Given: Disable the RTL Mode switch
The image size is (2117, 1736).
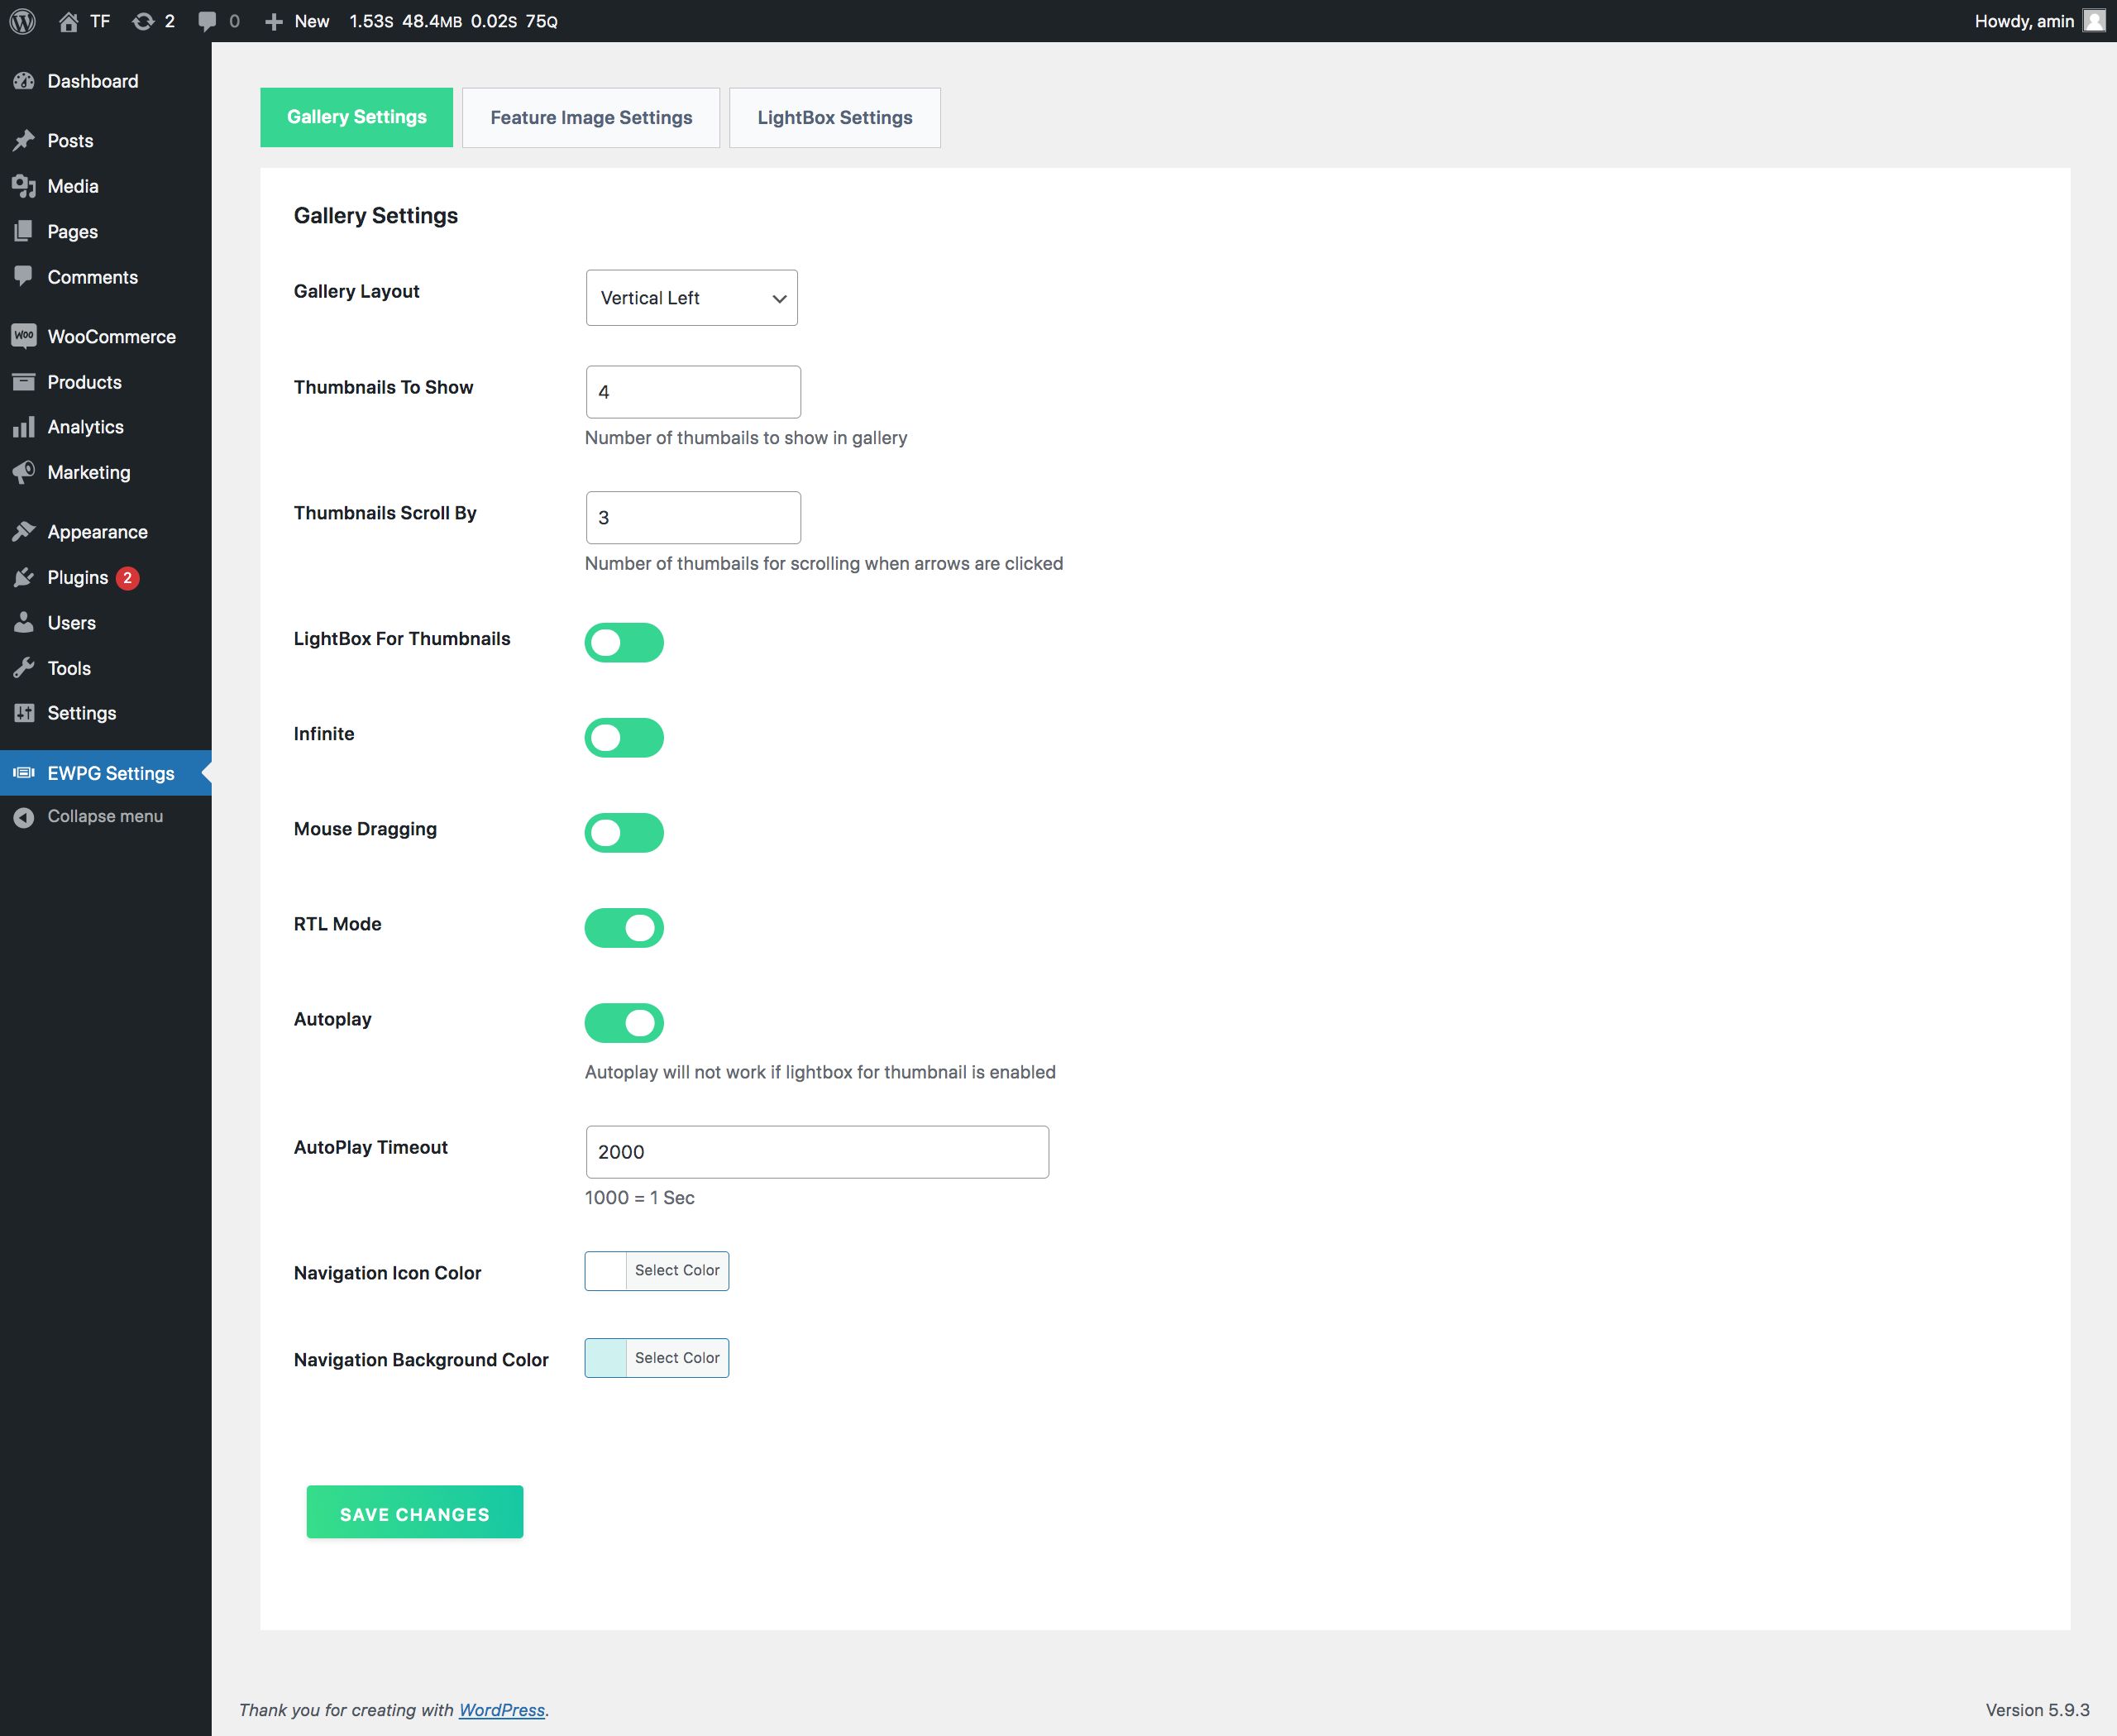Looking at the screenshot, I should tap(624, 928).
